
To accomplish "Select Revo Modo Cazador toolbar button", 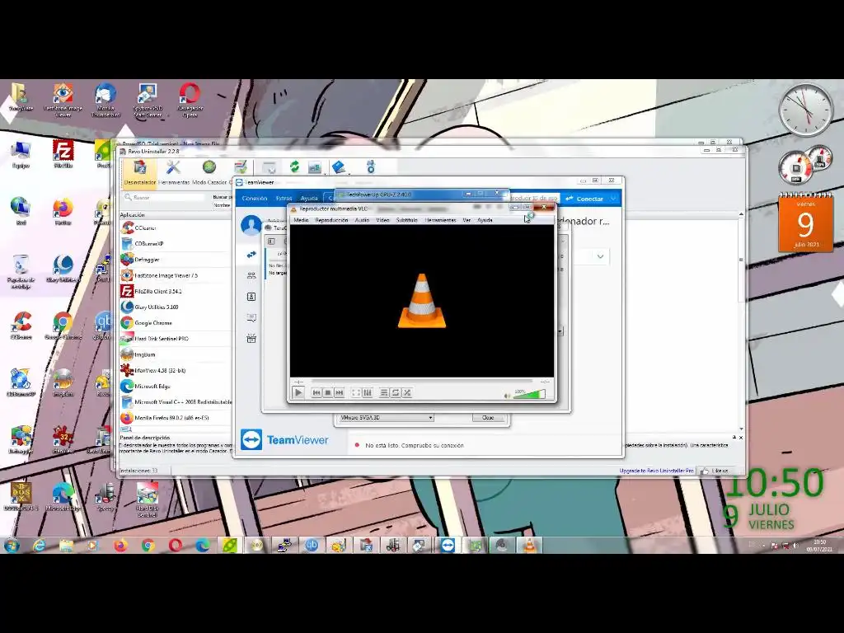I will coord(209,173).
